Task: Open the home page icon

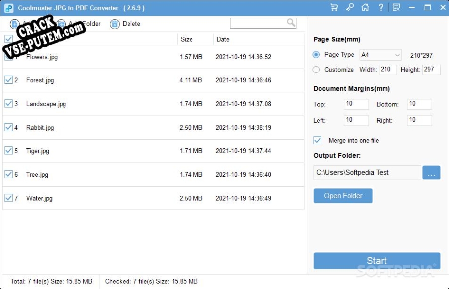Action: tap(365, 8)
